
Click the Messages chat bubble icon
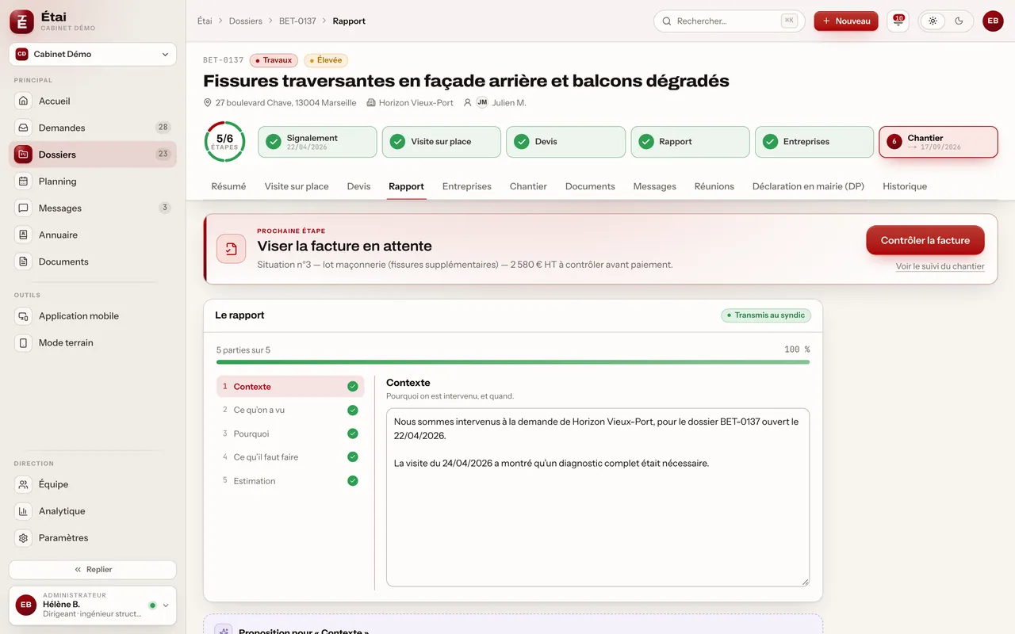[x=24, y=208]
